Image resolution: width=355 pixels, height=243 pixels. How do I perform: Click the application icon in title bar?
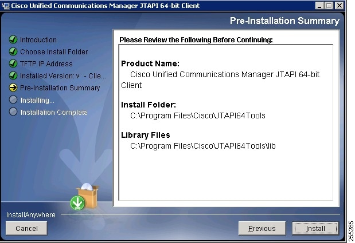click(x=5, y=6)
